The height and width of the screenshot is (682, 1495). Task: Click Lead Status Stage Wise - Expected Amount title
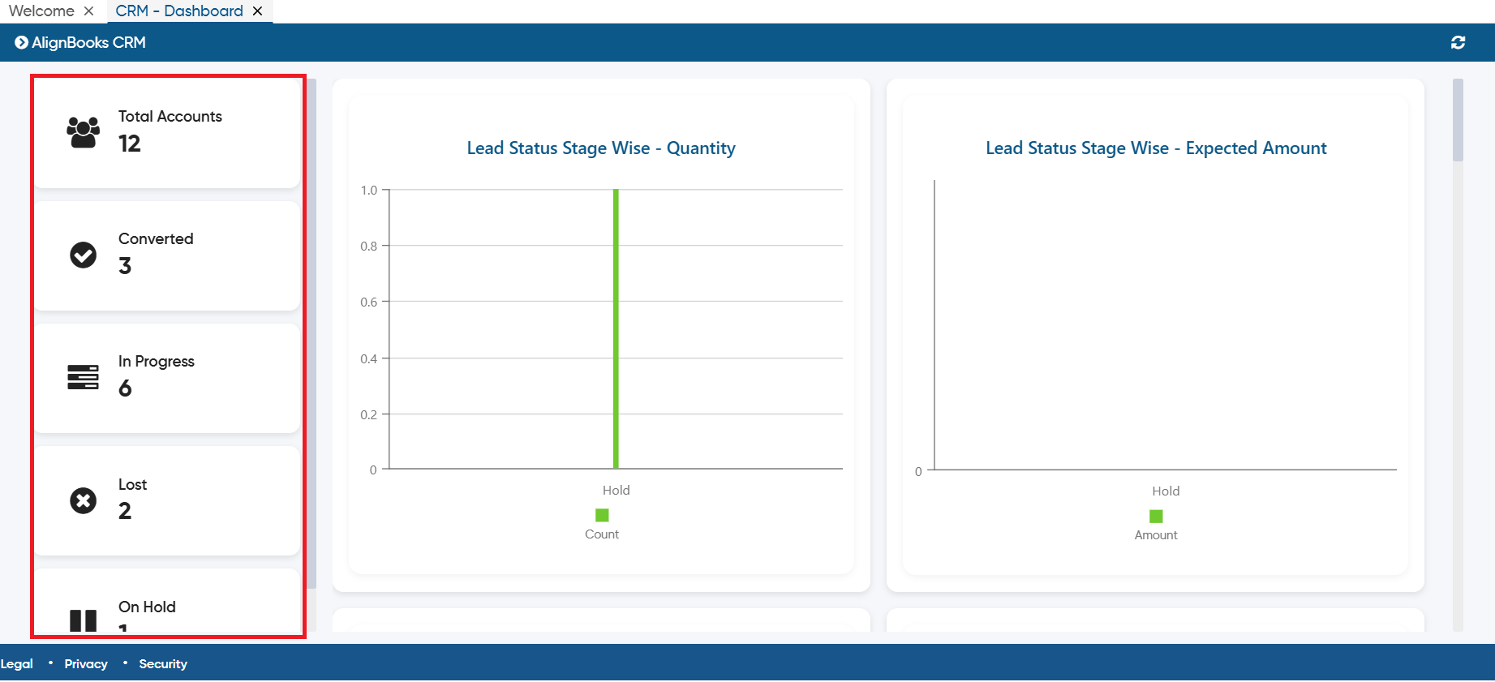pyautogui.click(x=1156, y=148)
